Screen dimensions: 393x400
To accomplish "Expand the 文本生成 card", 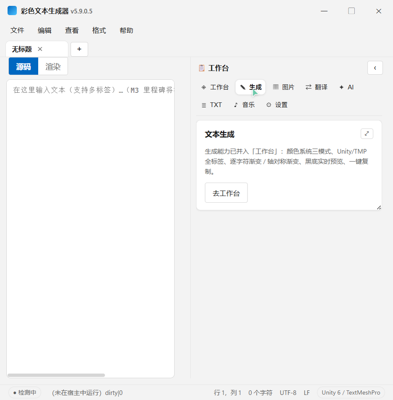I will (x=367, y=133).
